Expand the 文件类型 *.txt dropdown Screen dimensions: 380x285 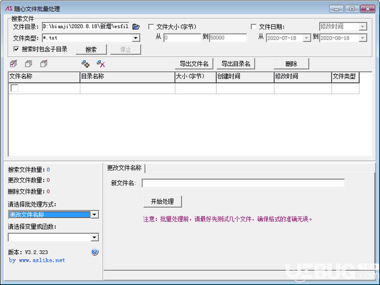[136, 38]
